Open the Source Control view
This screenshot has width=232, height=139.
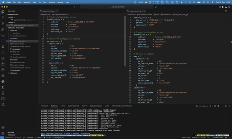click(3, 24)
